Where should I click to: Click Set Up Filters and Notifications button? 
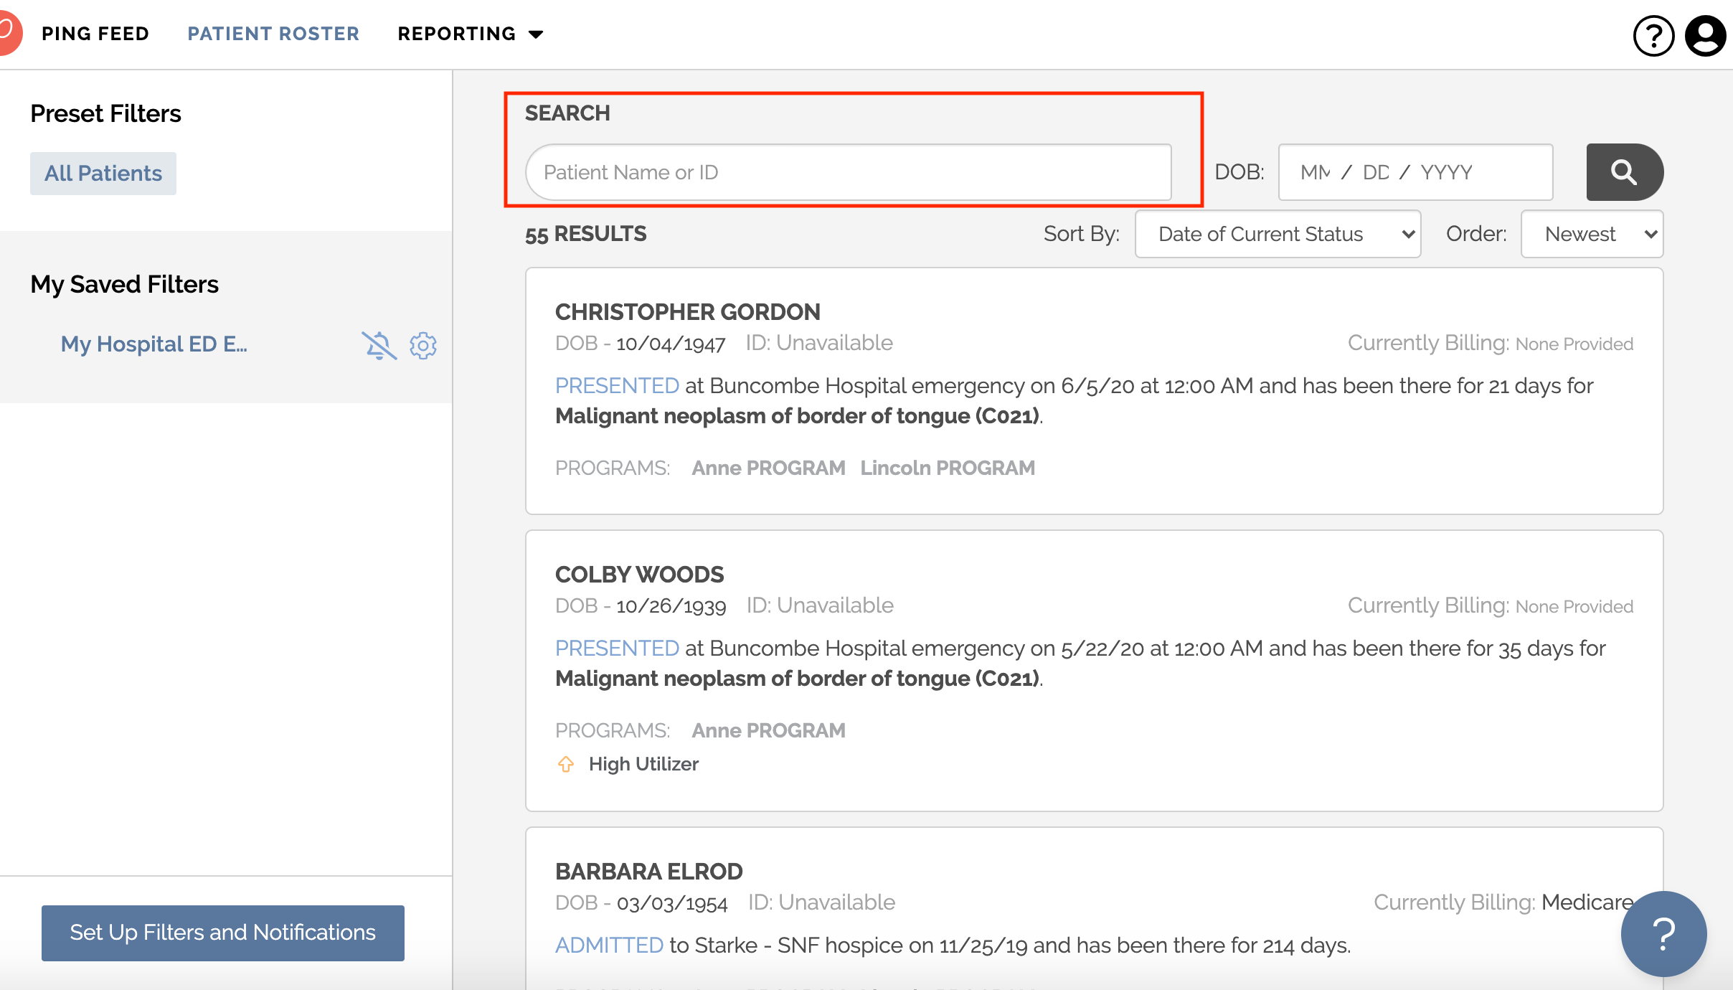pos(222,932)
